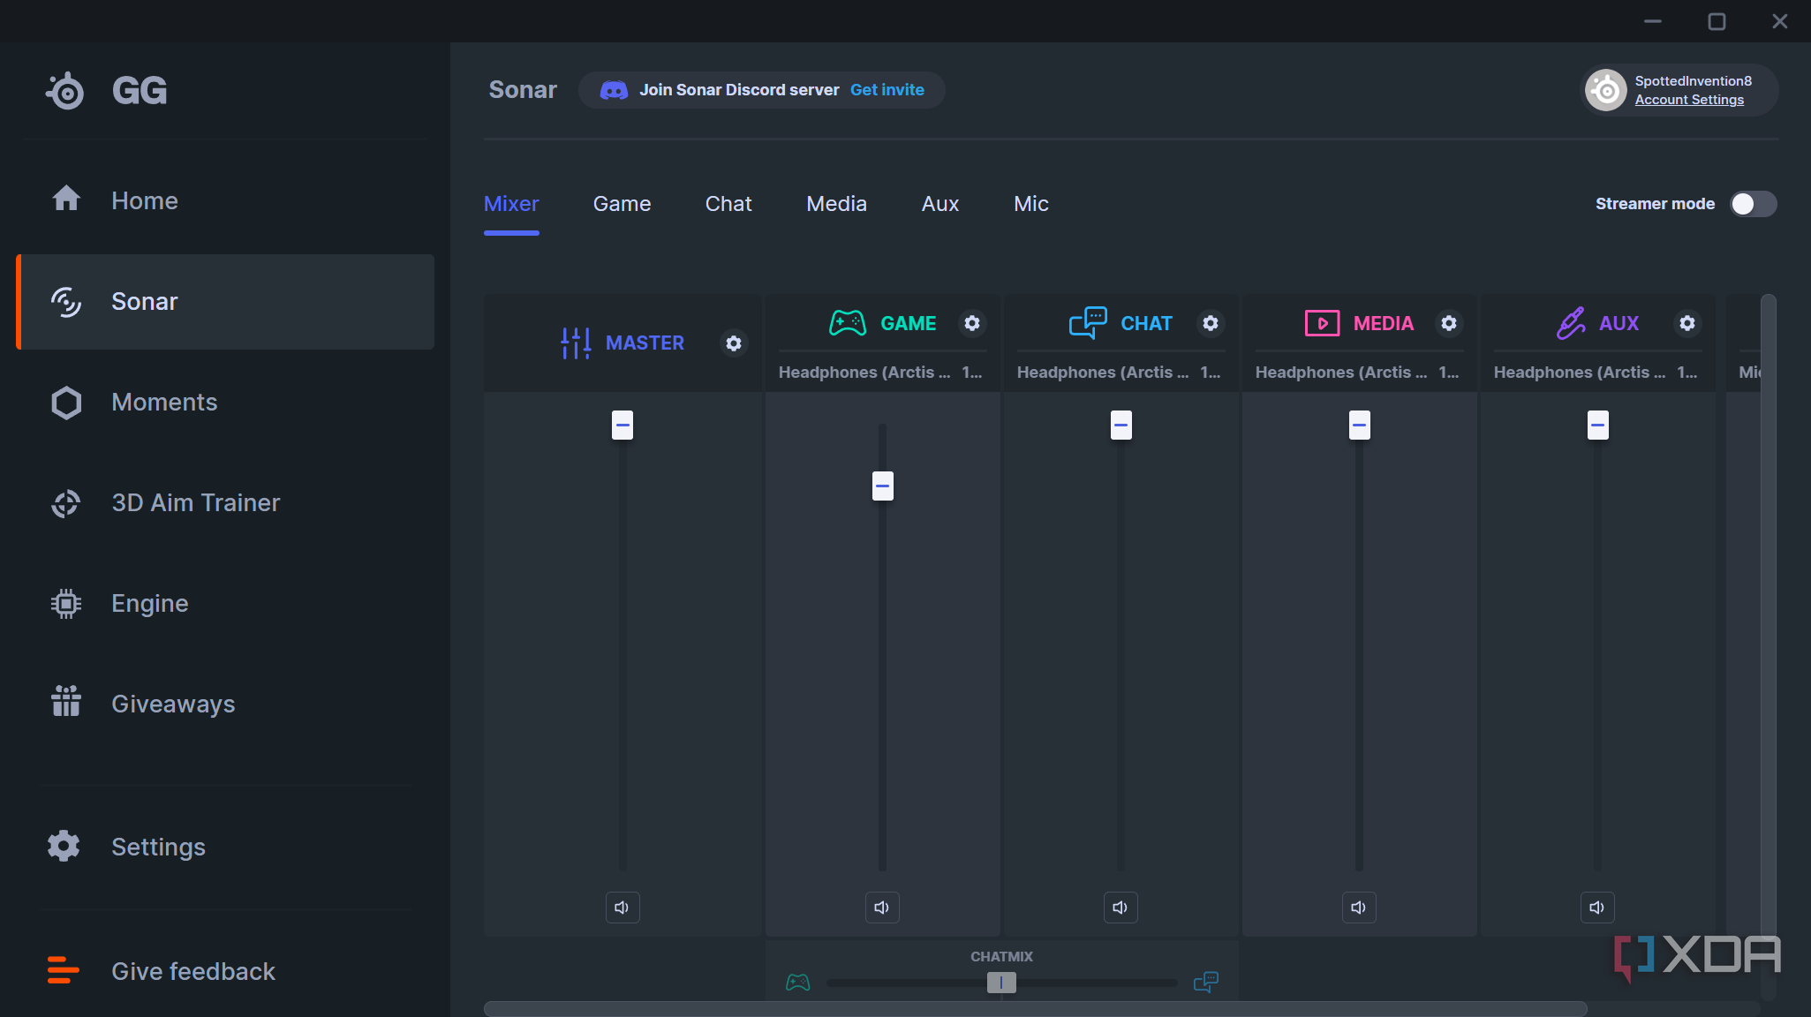Click the Get invite link
The image size is (1811, 1017).
[x=887, y=90]
